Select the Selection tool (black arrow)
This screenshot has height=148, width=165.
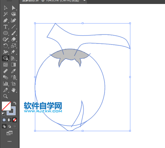click(x=6, y=8)
